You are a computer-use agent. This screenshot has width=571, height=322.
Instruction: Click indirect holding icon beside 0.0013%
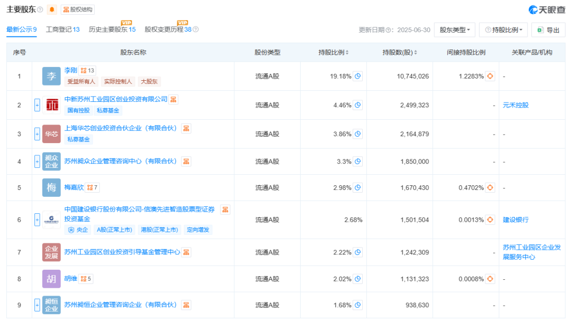(x=490, y=220)
